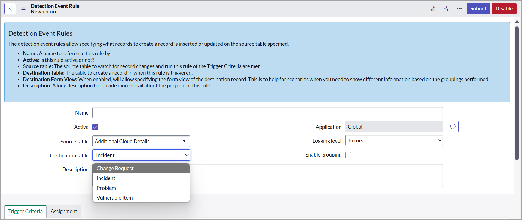Open attachments with the paperclip icon

click(433, 8)
